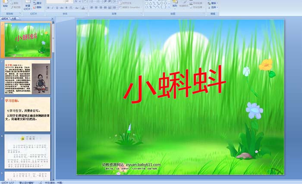Click the Replace (替换) button
This screenshot has height=184, width=302.
pos(213,3)
